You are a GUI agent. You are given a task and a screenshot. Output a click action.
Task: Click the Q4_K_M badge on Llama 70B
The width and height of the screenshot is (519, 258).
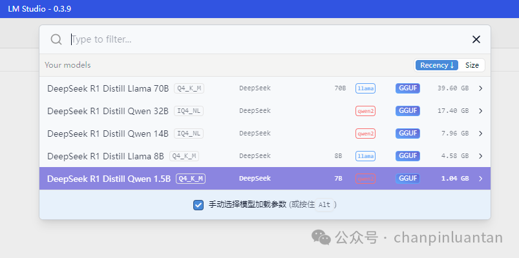click(x=189, y=88)
